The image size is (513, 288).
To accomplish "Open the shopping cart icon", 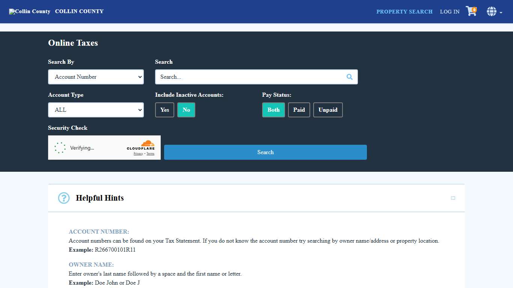I will click(x=471, y=11).
